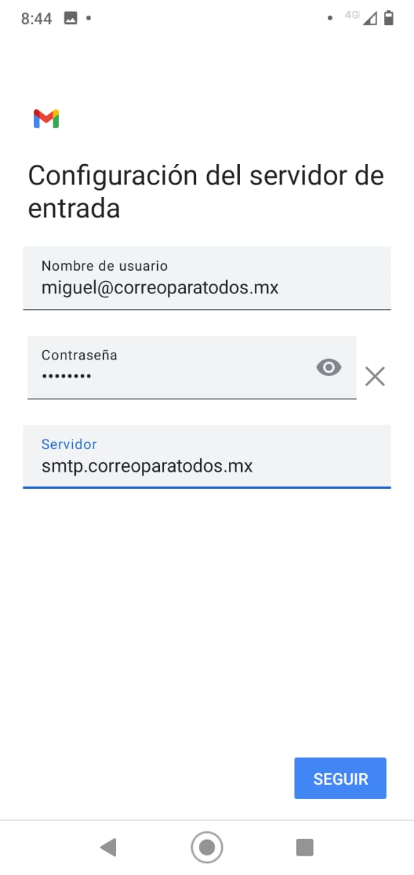Tap the "Configuración del servidor de entrada" heading
Viewport: 414px width, 875px height.
pyautogui.click(x=206, y=192)
